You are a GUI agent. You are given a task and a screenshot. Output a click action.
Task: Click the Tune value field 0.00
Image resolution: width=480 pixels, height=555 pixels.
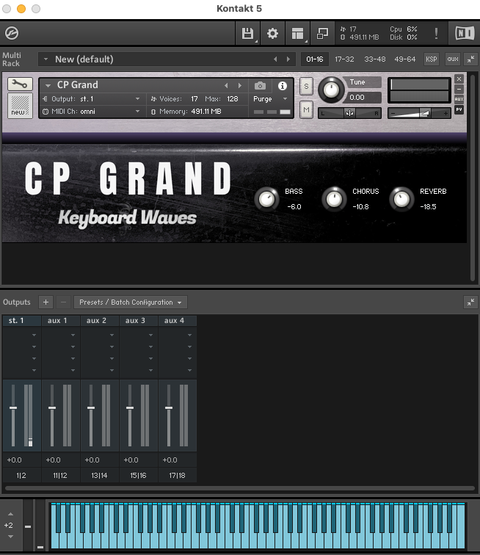[363, 98]
